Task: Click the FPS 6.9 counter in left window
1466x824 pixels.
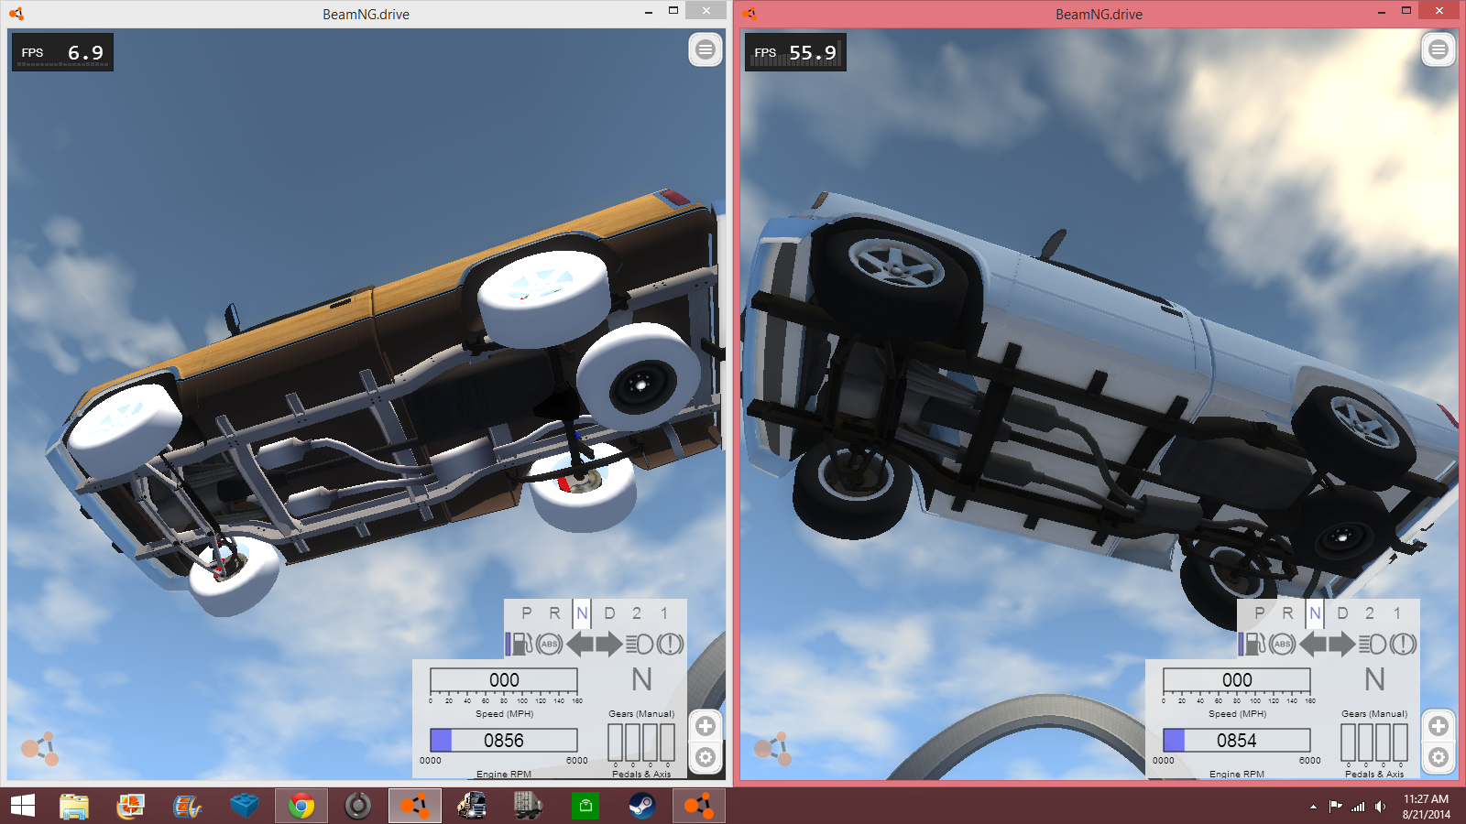Action: (x=62, y=52)
